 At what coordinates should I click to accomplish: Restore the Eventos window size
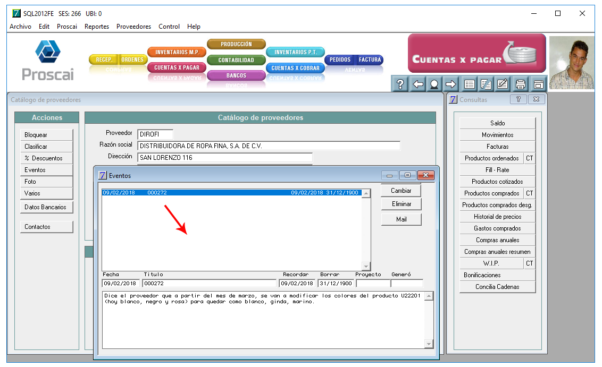click(x=407, y=175)
